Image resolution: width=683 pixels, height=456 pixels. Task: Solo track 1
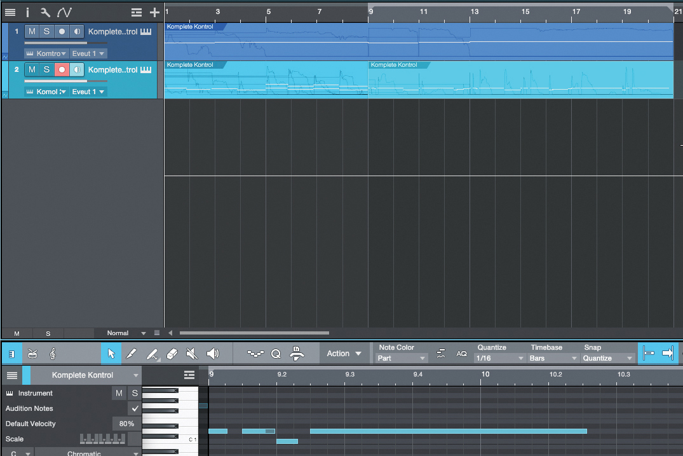pyautogui.click(x=46, y=31)
